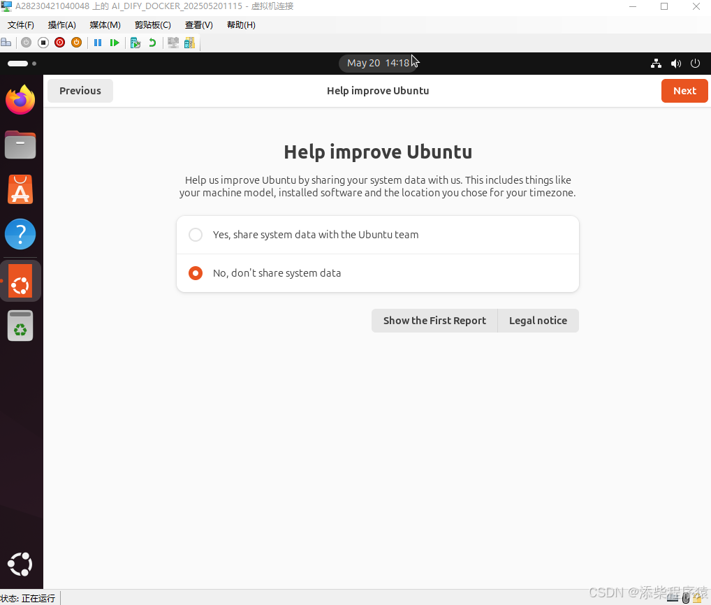
Task: Close the VM connection window
Action: click(x=696, y=6)
